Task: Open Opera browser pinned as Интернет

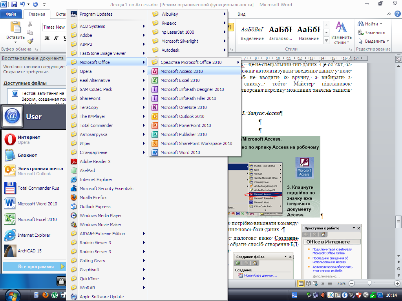Action: (x=33, y=140)
